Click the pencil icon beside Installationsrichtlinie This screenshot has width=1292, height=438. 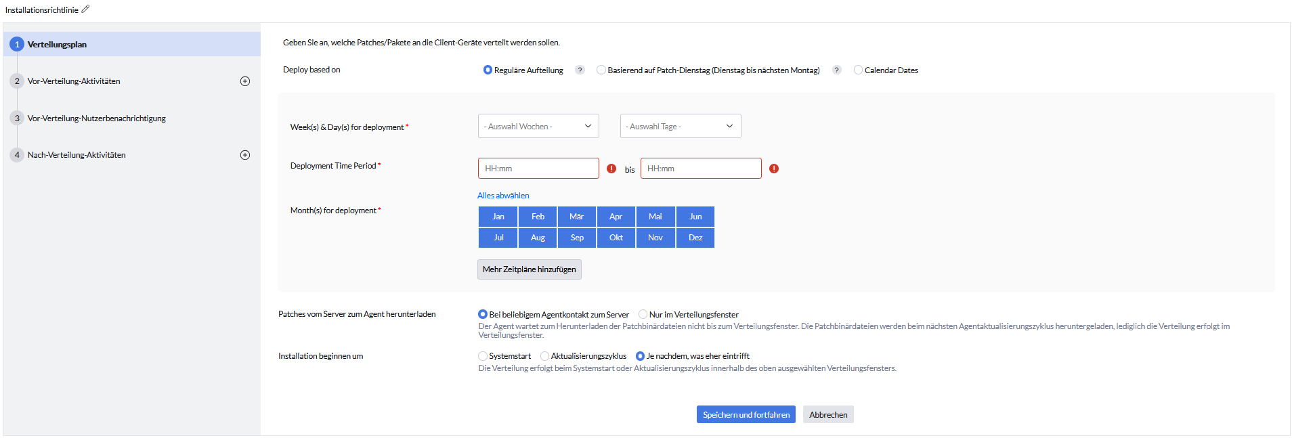[x=85, y=9]
